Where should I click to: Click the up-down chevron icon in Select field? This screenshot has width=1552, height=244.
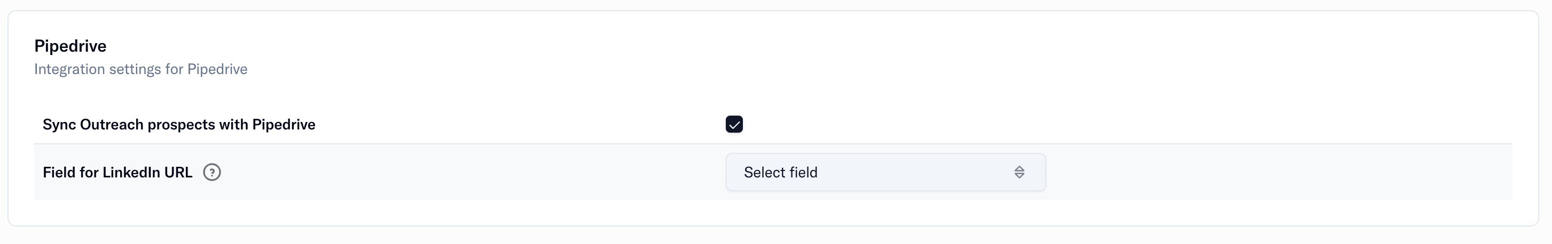1019,173
